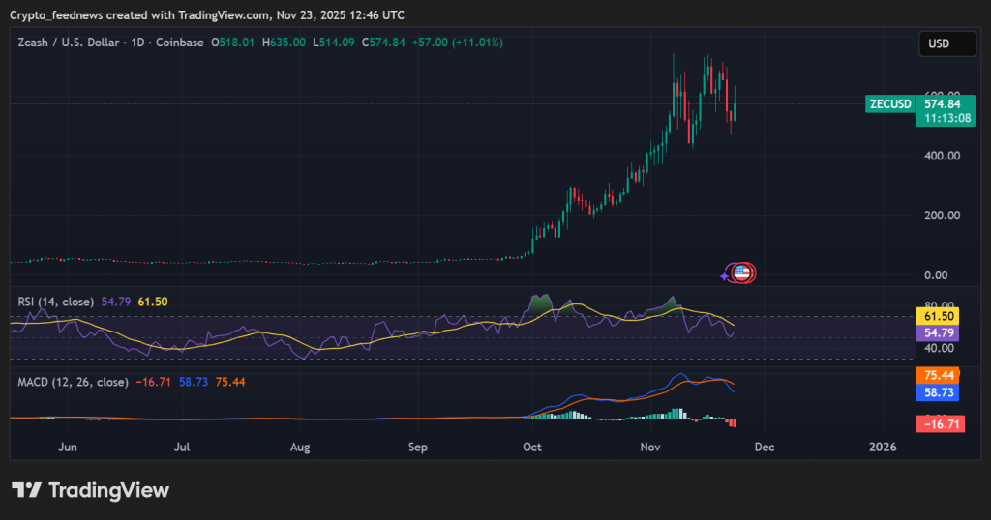Click the MACD signal value 75.44 in legend

230,382
